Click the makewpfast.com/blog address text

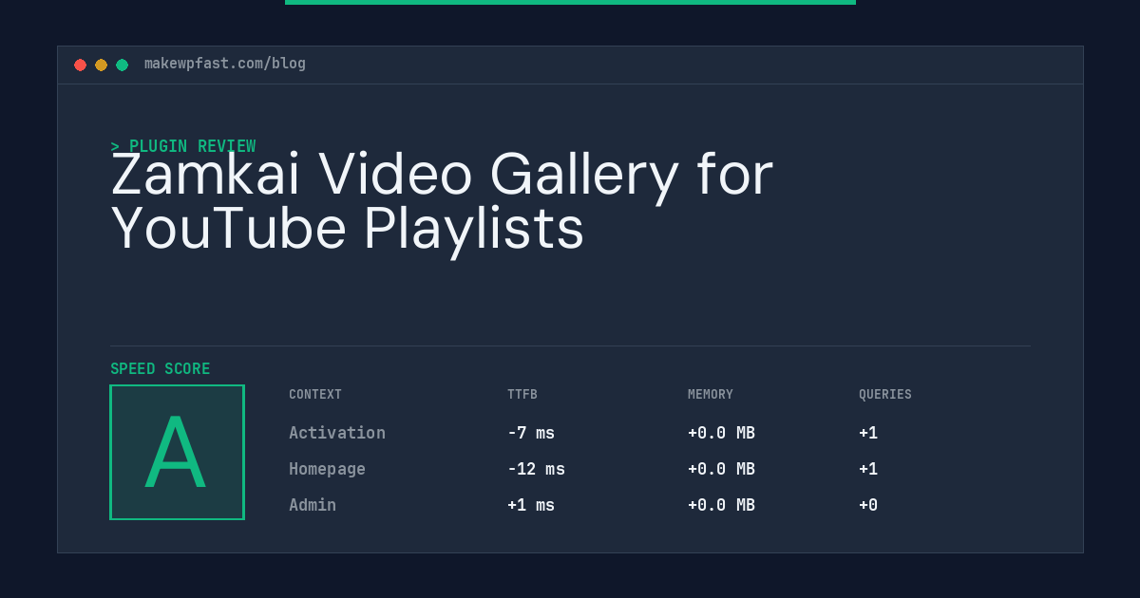tap(225, 64)
